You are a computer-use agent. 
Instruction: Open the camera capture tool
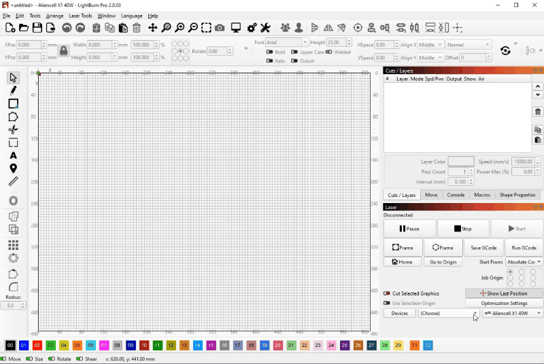(220, 28)
